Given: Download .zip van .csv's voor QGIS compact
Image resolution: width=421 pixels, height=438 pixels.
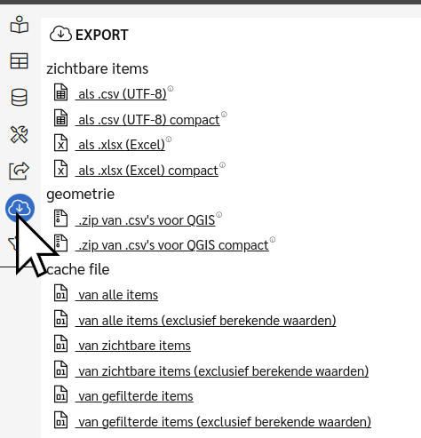Looking at the screenshot, I should 172,245.
